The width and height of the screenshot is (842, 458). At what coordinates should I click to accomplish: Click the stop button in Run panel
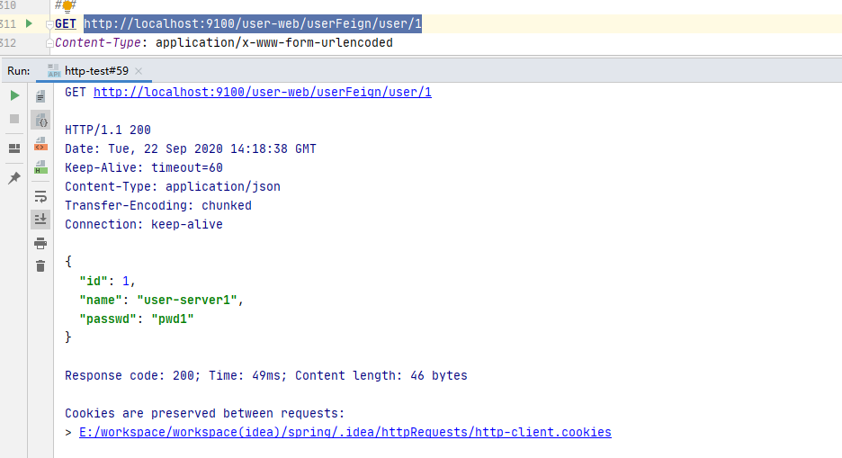tap(14, 119)
